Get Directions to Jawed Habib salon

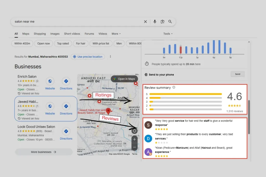point(66,106)
